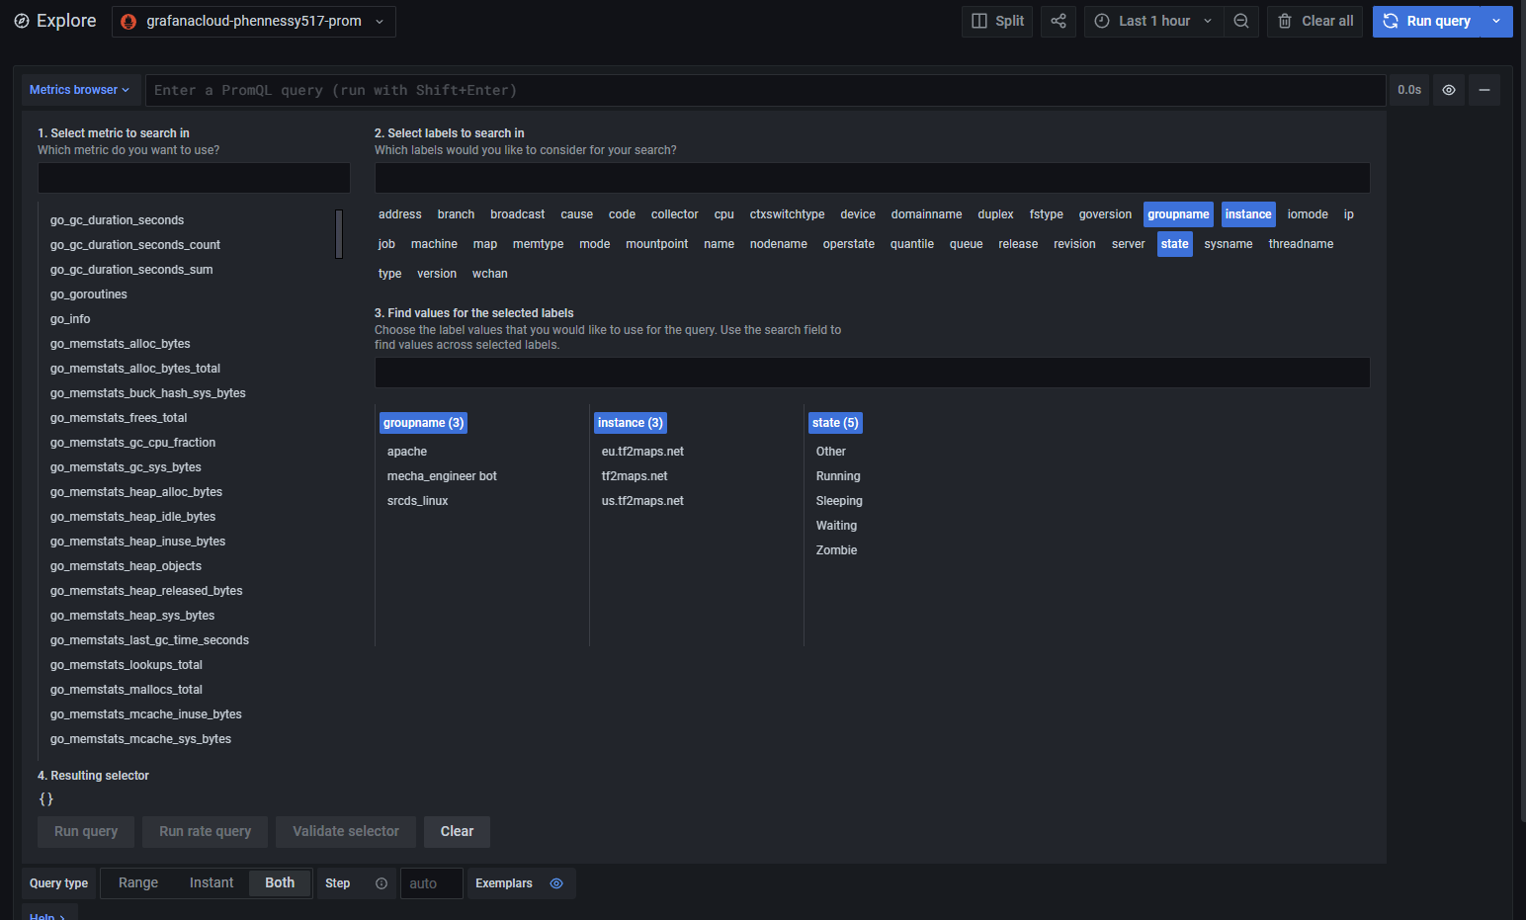Viewport: 1526px width, 920px height.
Task: Open the Last 1 hour time picker
Action: tap(1153, 21)
